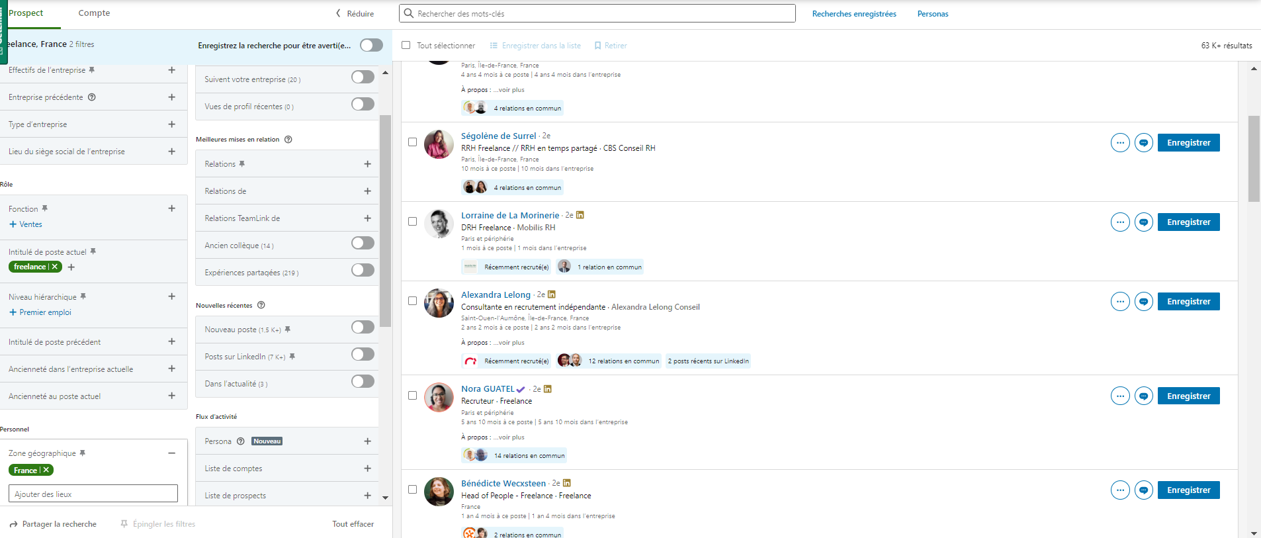Click Tout effacer to clear filters
This screenshot has height=538, width=1261.
[353, 524]
